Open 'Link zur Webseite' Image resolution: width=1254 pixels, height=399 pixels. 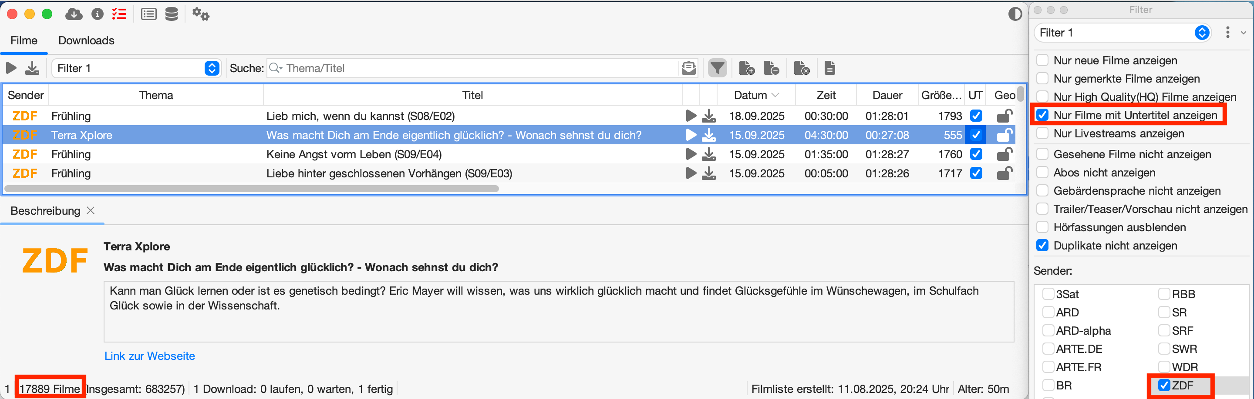pyautogui.click(x=150, y=356)
